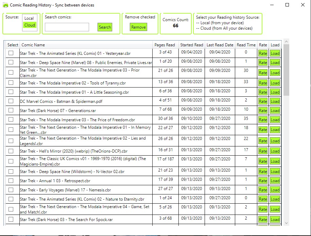Click the Rate column header
The width and height of the screenshot is (311, 236).
coord(263,45)
